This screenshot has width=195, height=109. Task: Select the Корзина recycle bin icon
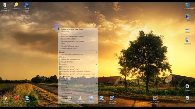point(188,99)
